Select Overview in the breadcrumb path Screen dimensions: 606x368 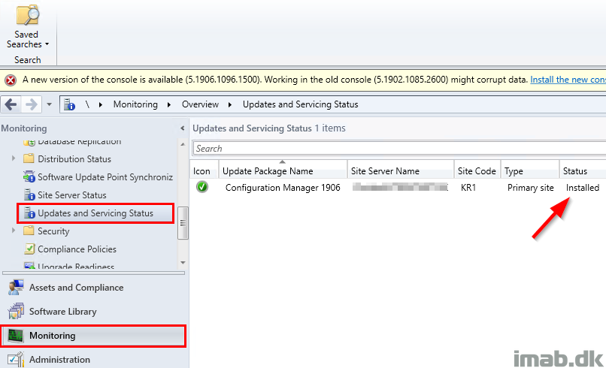click(x=200, y=104)
